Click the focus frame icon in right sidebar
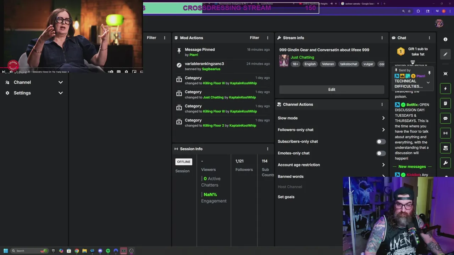Viewport: 454px width, 255px height. [445, 74]
